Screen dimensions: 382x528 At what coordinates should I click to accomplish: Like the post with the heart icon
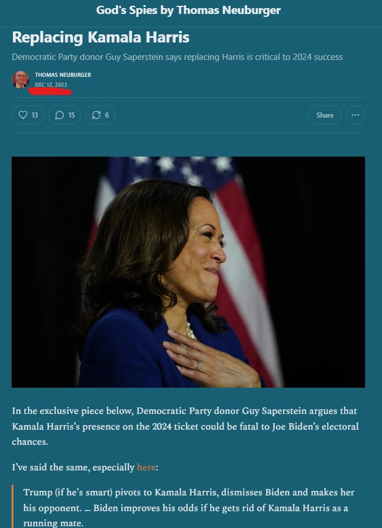pyautogui.click(x=23, y=115)
